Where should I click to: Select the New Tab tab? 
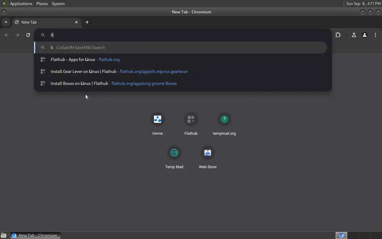coord(46,22)
